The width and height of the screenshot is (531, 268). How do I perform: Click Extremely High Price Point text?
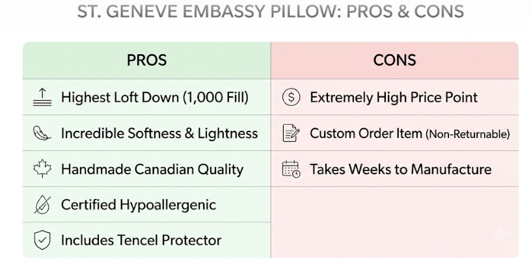pyautogui.click(x=394, y=98)
